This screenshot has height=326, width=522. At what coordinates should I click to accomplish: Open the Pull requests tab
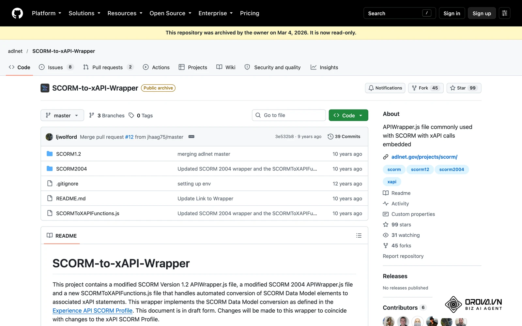[x=108, y=67]
